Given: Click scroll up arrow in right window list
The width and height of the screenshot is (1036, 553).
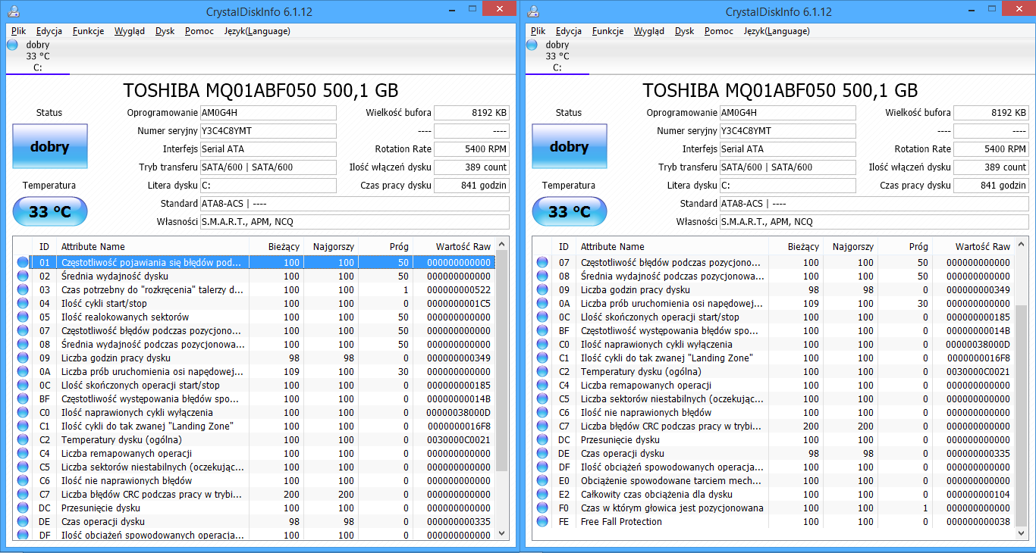Looking at the screenshot, I should pos(1021,245).
